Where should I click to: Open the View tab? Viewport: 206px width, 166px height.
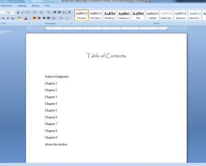[x=47, y=5]
